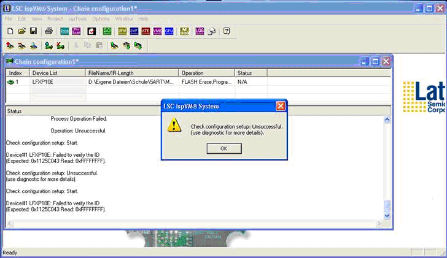This screenshot has width=447, height=258.
Task: Minimize the Chain configuration1 child window
Action: pos(364,61)
